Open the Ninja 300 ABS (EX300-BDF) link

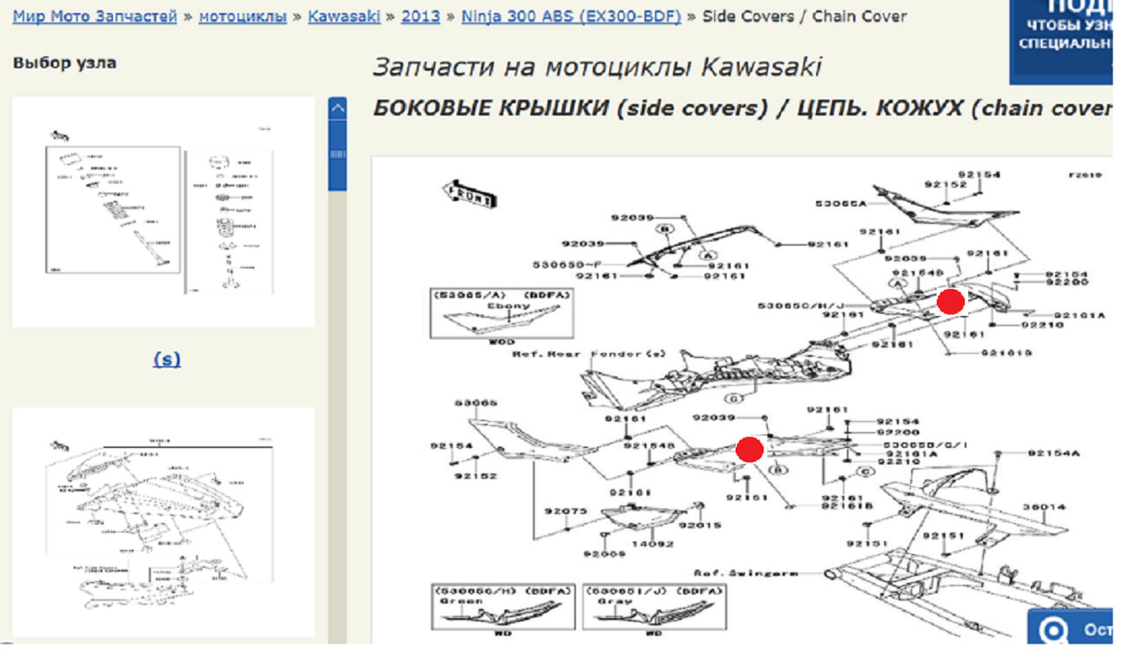[x=571, y=16]
